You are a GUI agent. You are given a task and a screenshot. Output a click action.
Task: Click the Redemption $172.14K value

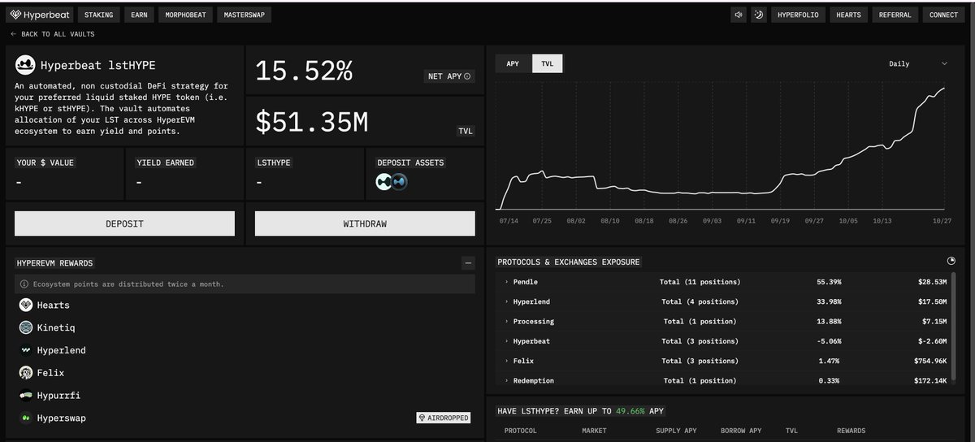click(x=929, y=380)
